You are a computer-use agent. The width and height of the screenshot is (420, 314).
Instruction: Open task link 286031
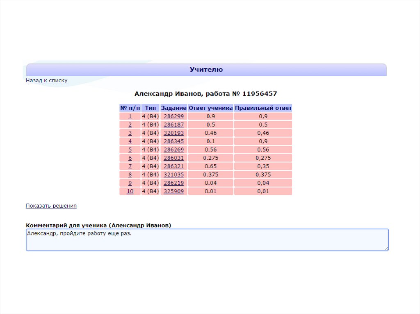173,158
